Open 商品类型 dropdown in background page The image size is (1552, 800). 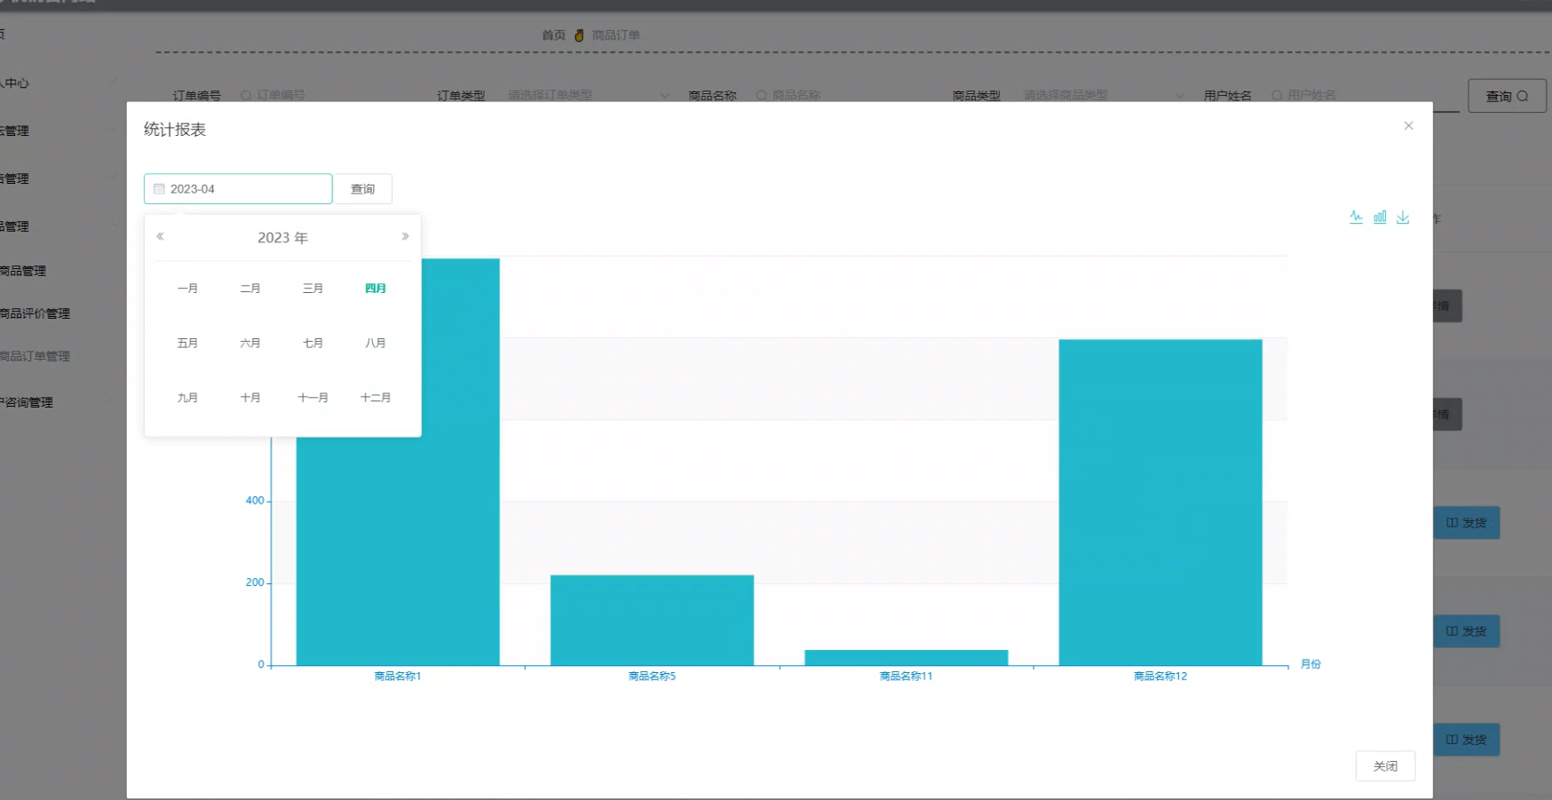click(x=1103, y=95)
